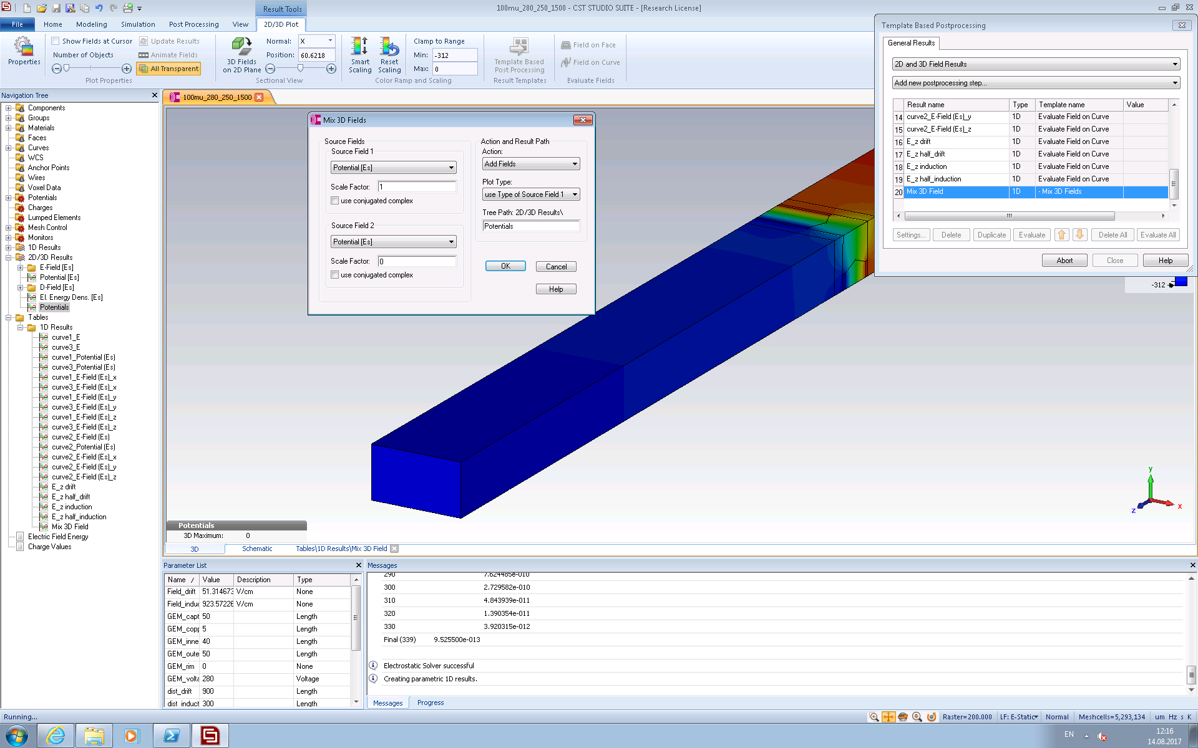Click Cancel in Mix 3D Fields dialog
Image resolution: width=1198 pixels, height=748 pixels.
556,266
